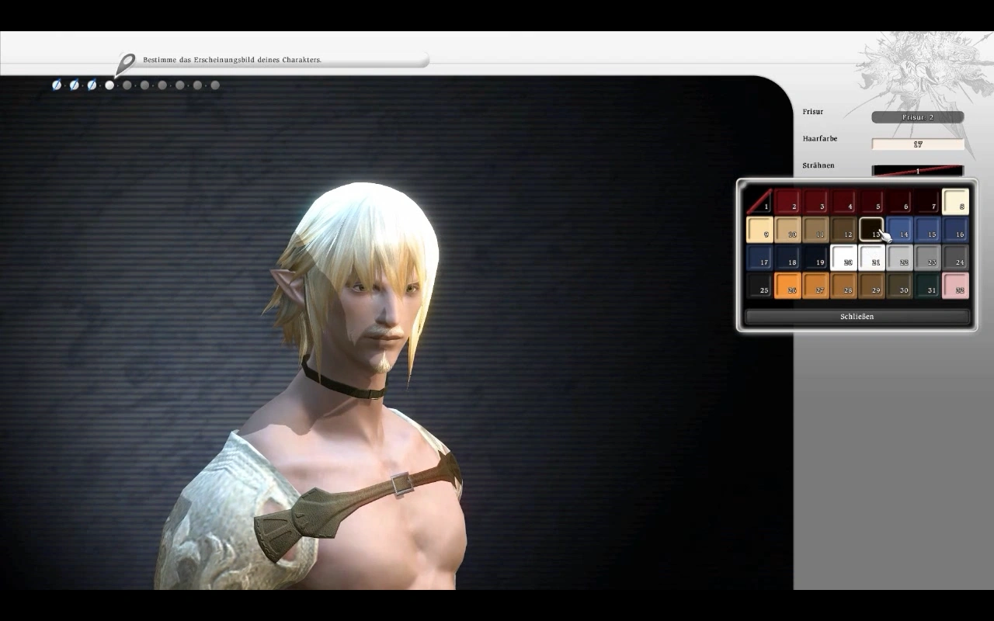Choose the dark olive swatch 30

(x=899, y=286)
